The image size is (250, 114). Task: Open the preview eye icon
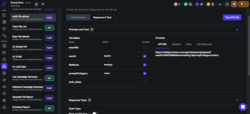pos(234,4)
